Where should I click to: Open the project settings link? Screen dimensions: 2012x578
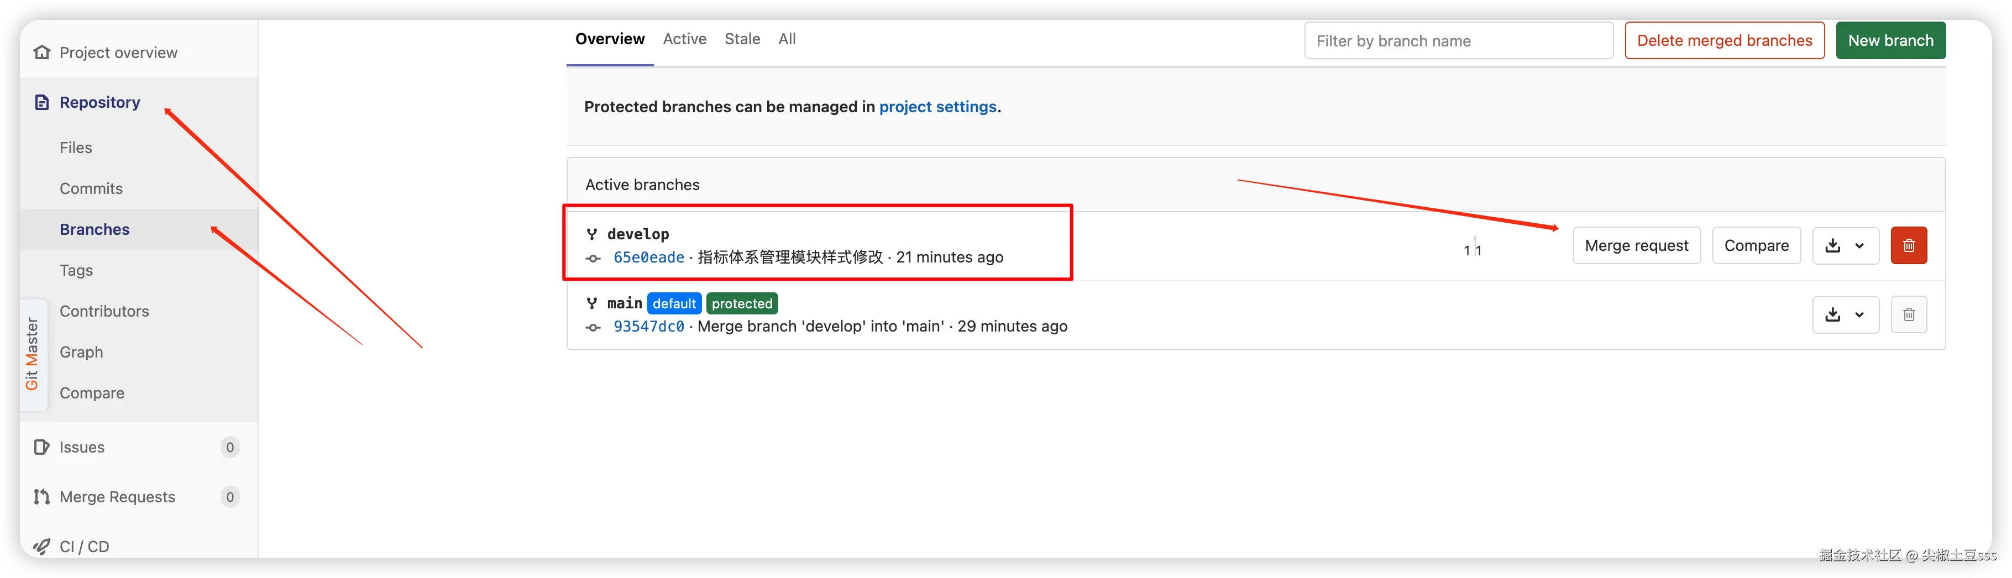point(937,107)
